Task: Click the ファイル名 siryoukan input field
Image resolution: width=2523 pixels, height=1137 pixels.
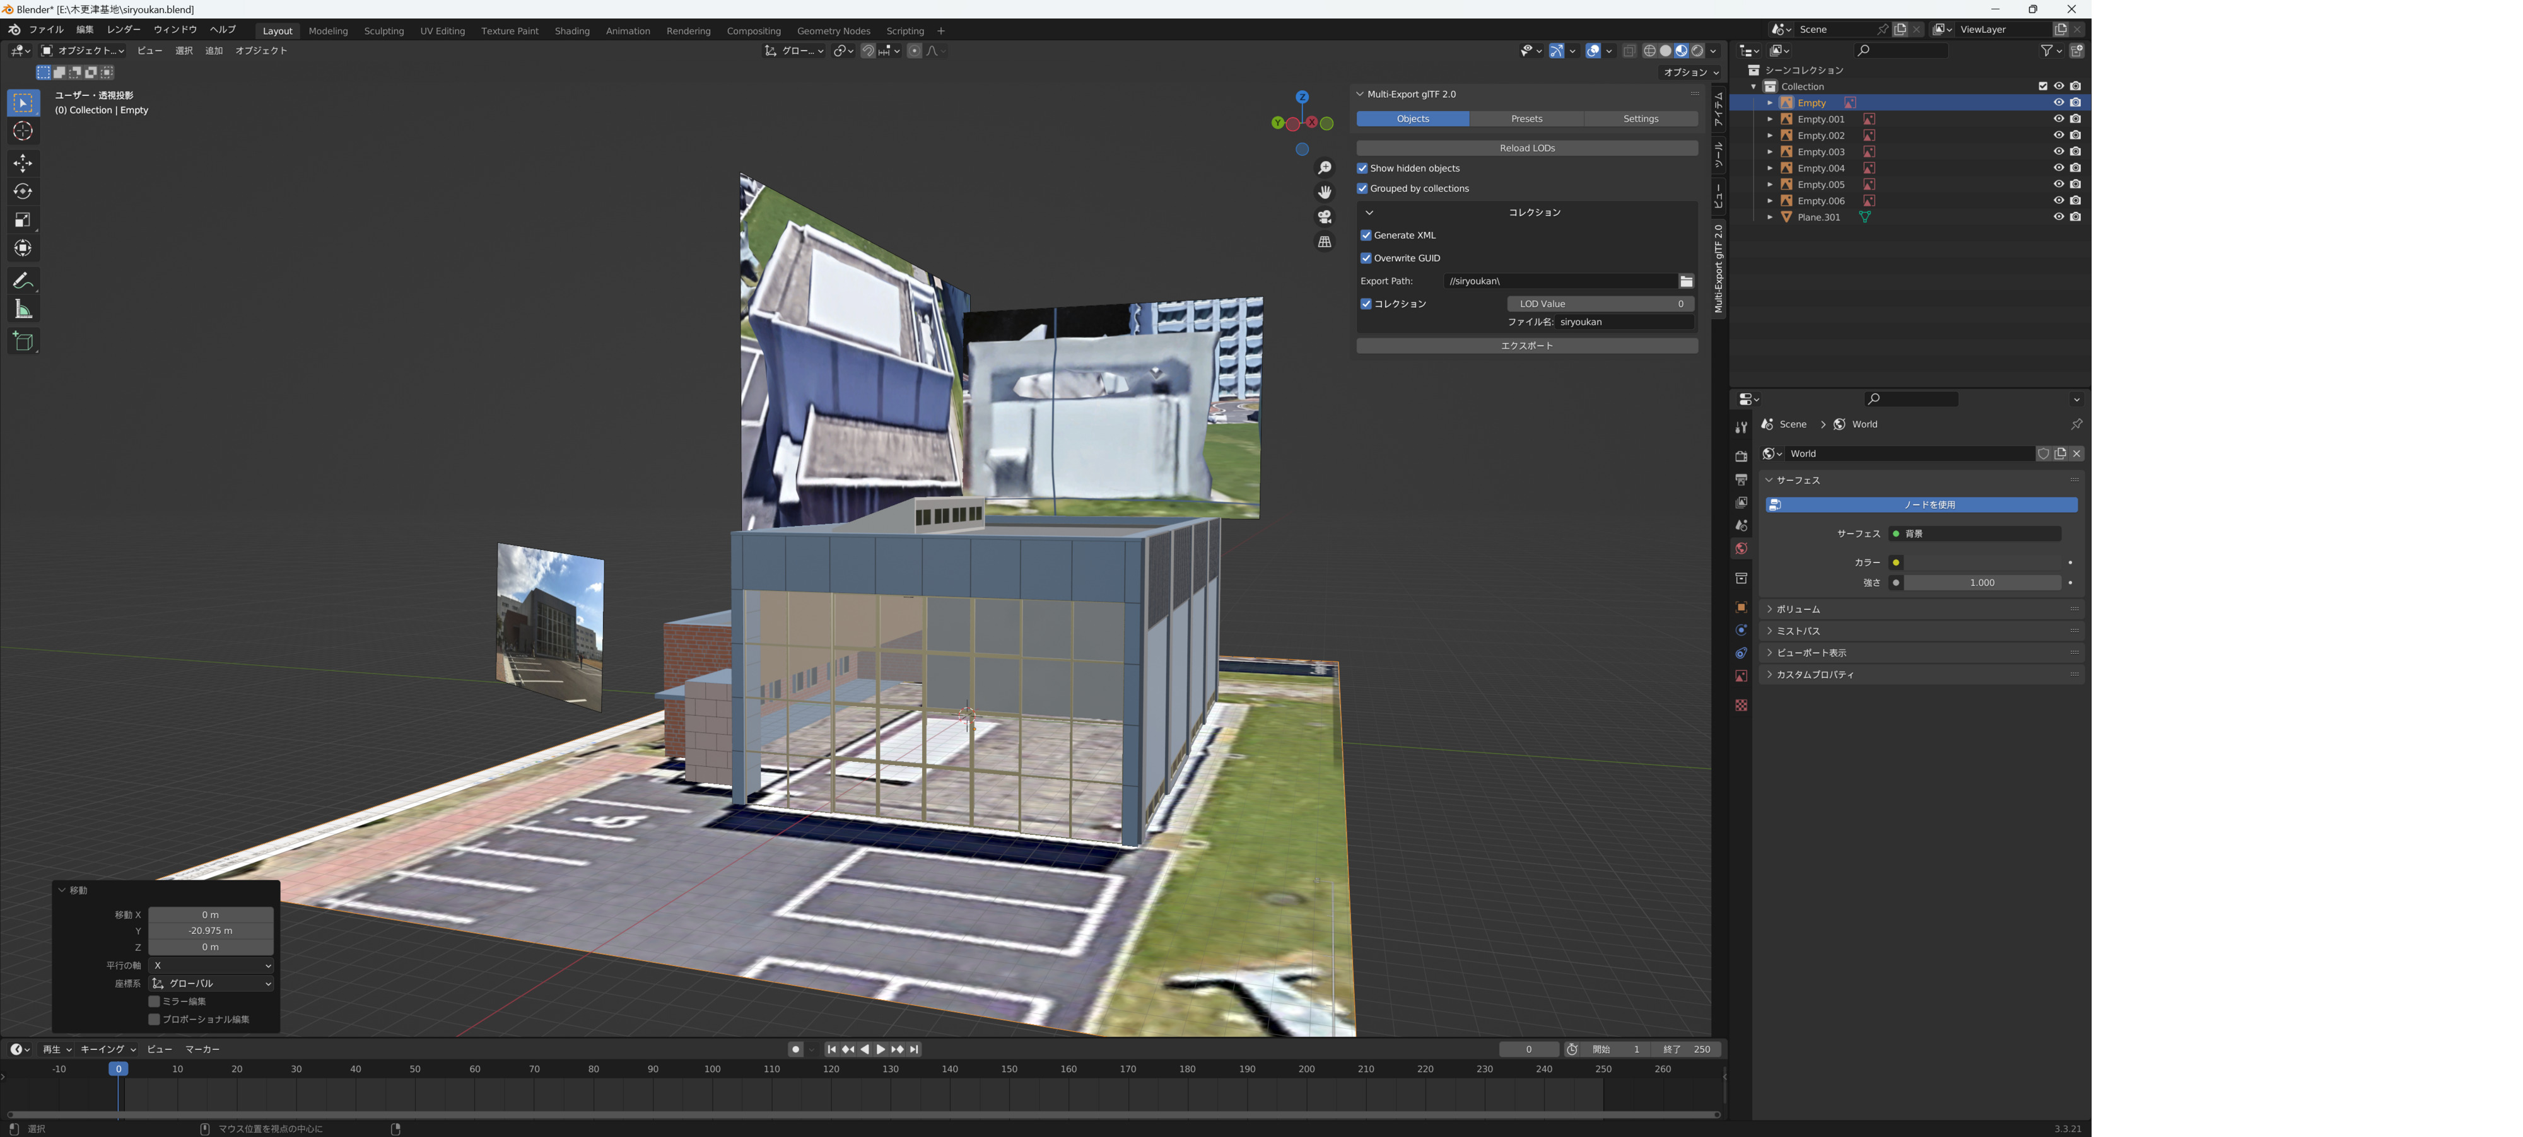Action: [1625, 322]
